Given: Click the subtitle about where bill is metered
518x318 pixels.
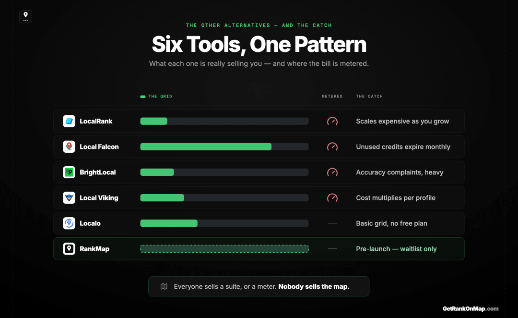Looking at the screenshot, I should point(259,63).
